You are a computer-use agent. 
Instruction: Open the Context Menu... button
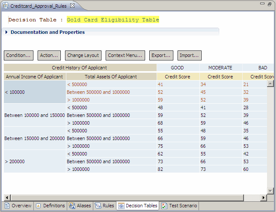125,55
